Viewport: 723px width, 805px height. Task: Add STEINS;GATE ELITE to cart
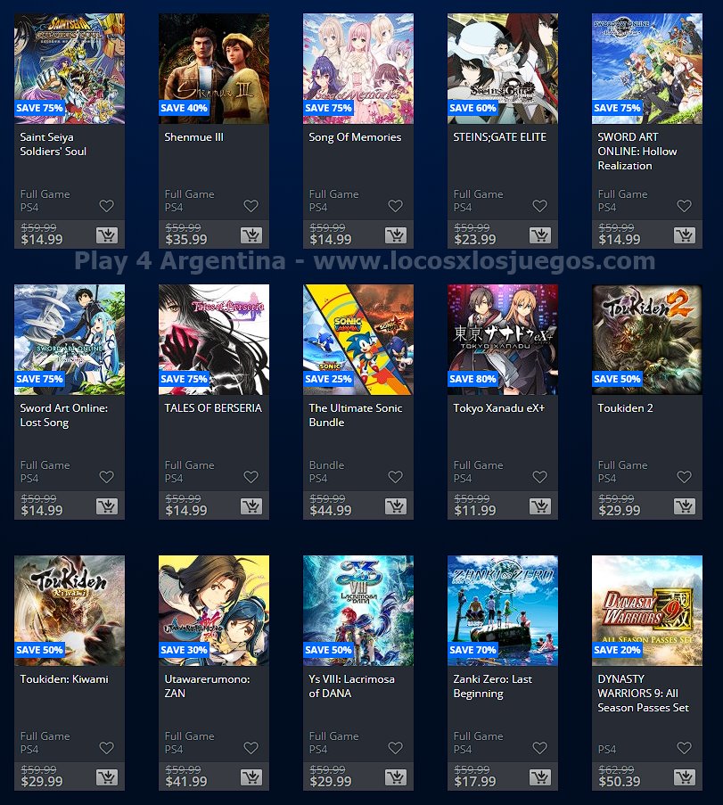click(x=540, y=235)
